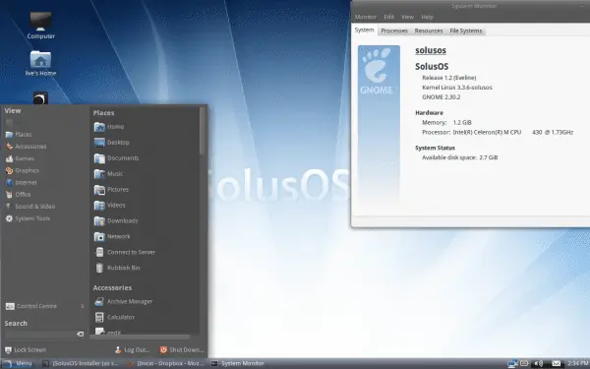590x369 pixels.
Task: Select Places category in menu sidebar
Action: tap(19, 135)
